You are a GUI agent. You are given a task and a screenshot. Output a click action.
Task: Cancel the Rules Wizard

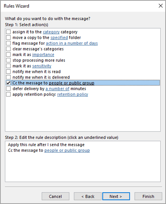click(55, 196)
